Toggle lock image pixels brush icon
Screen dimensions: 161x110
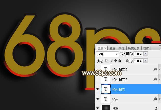(x=111, y=61)
